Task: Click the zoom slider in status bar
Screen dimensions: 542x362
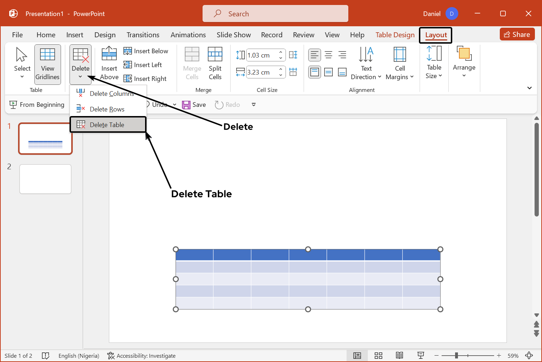Action: point(457,356)
